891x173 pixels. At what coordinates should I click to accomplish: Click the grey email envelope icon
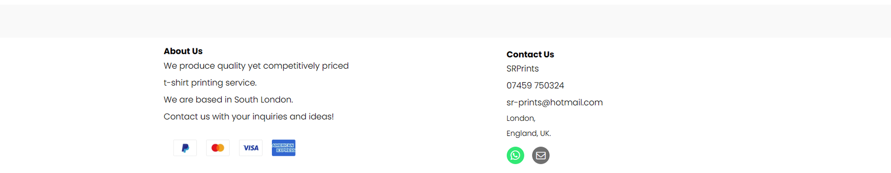[x=541, y=155]
